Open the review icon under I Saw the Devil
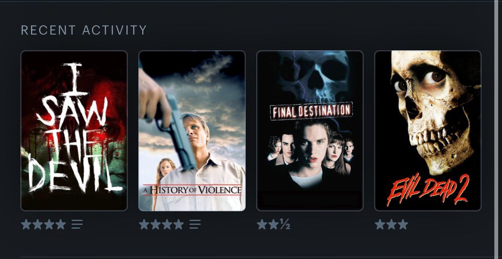 [x=77, y=224]
